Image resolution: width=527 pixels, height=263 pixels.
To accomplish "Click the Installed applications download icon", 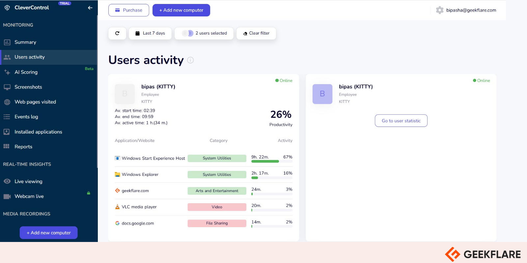I will (x=7, y=132).
